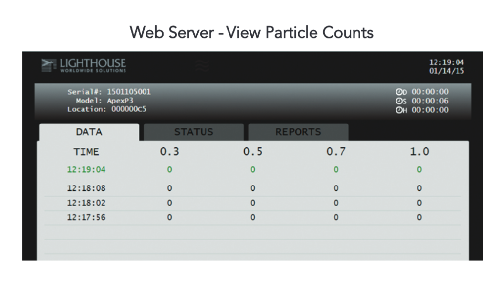
Task: Click the 01/14/15 date in header
Action: click(446, 71)
